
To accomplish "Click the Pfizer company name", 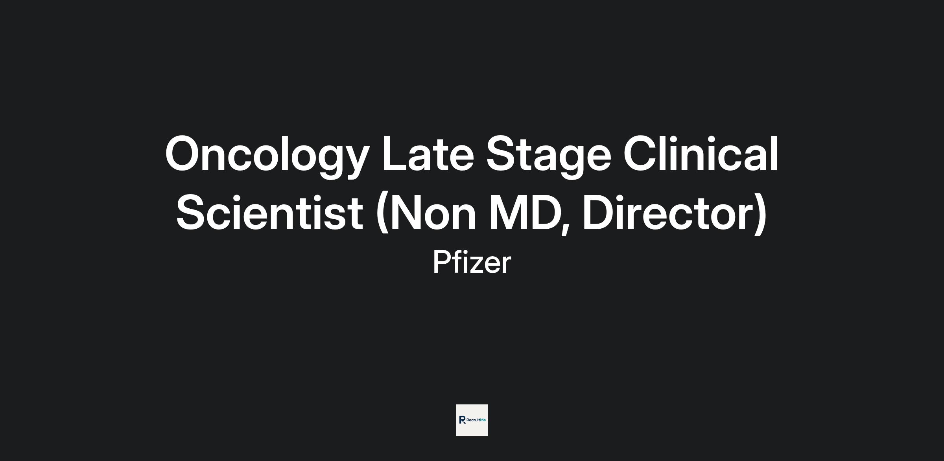I will 472,262.
